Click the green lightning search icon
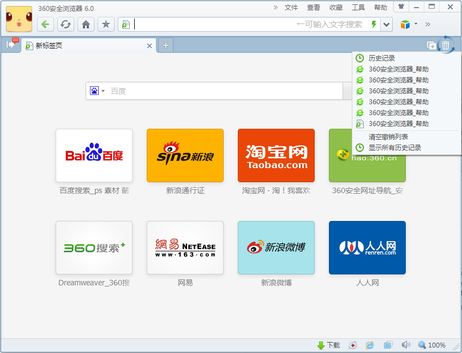This screenshot has width=462, height=353. (x=373, y=25)
